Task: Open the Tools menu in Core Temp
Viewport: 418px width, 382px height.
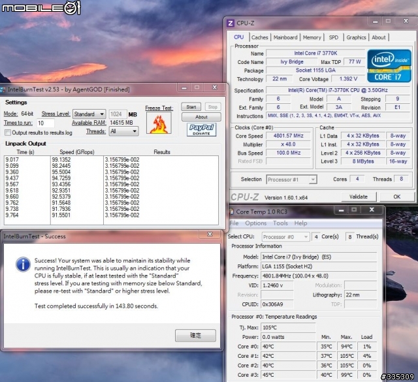Action: point(280,223)
